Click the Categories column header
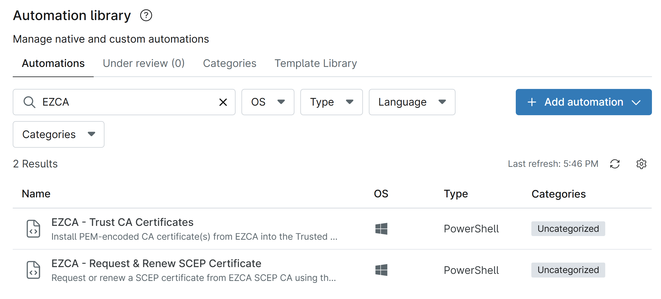 559,194
